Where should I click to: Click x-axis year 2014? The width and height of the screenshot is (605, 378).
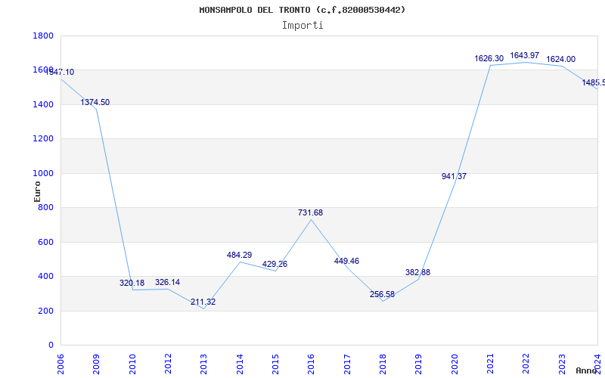click(240, 364)
